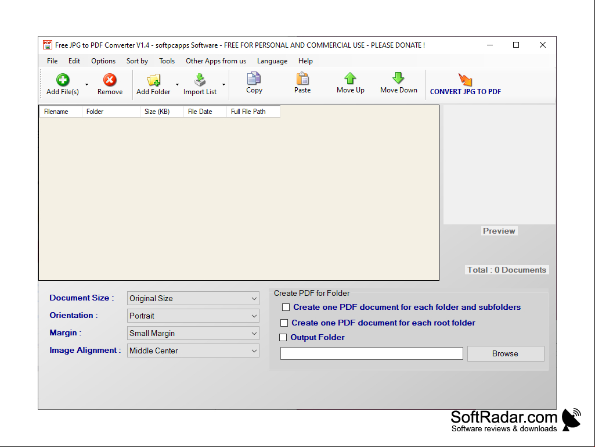Open the Other Apps from us menu

pos(216,61)
